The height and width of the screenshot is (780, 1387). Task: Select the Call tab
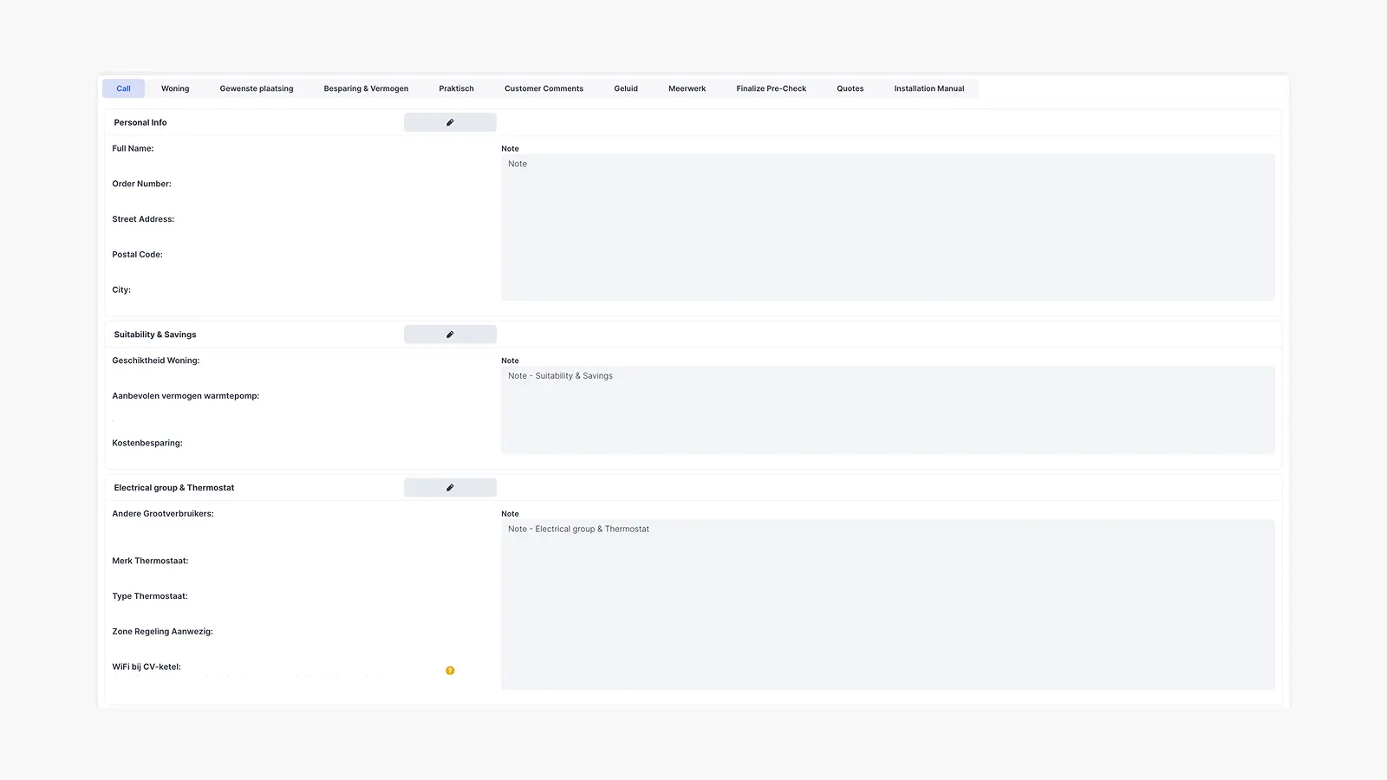(x=123, y=88)
